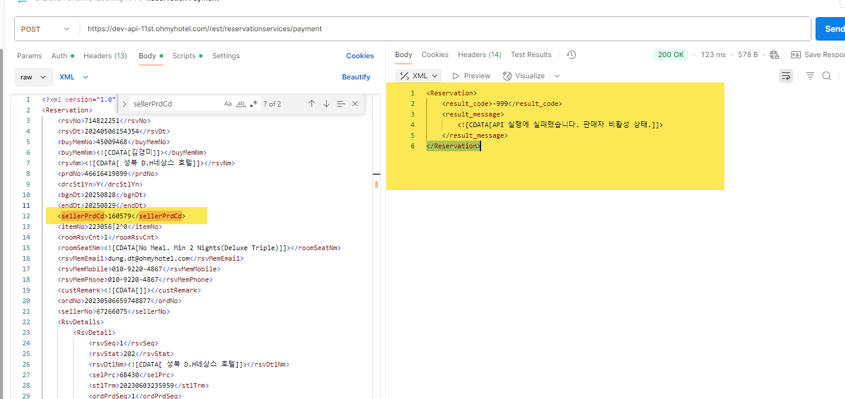The image size is (845, 399).
Task: Click find in selection icon
Action: click(340, 104)
